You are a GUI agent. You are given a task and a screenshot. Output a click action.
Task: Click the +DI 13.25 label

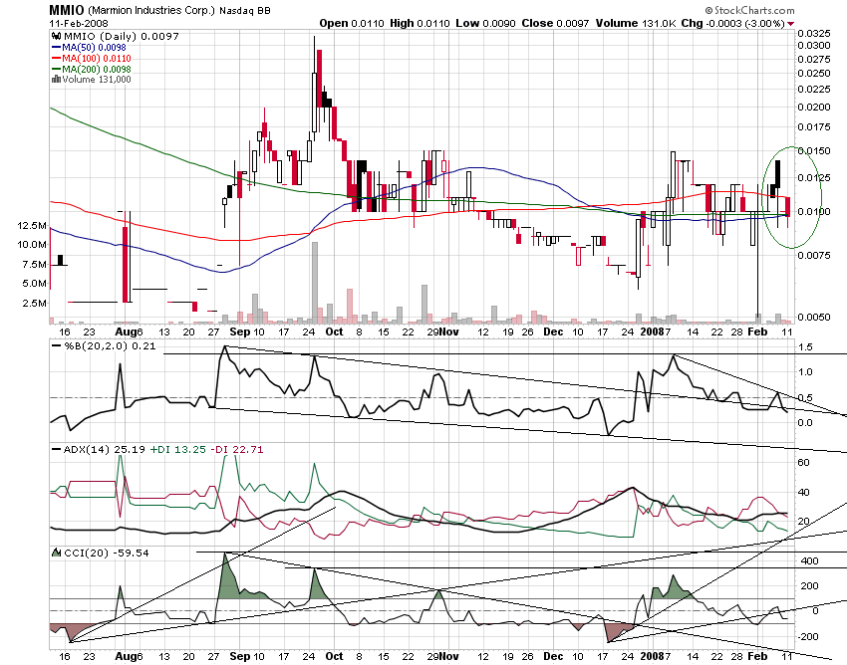click(x=177, y=449)
